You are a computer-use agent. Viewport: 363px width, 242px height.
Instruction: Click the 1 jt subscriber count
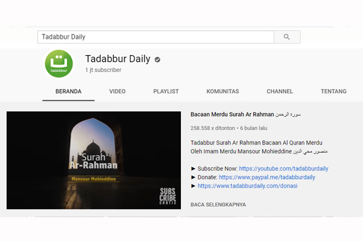point(103,70)
